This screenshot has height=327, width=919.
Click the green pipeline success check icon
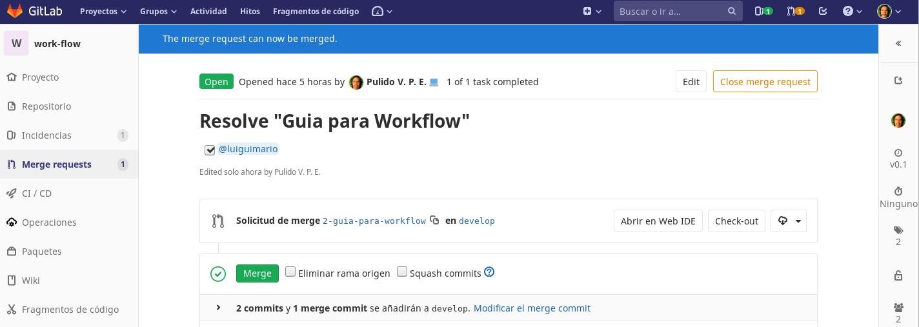coord(218,274)
